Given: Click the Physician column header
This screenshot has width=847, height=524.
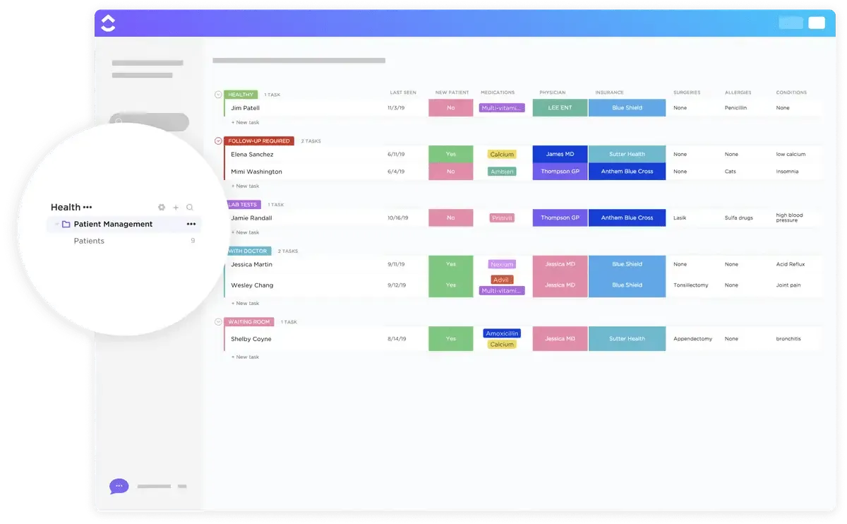Looking at the screenshot, I should pos(552,93).
